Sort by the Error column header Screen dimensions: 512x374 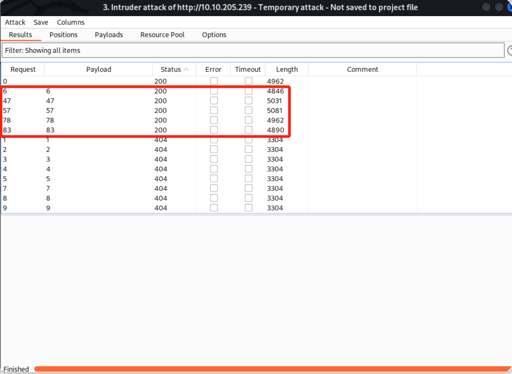pyautogui.click(x=213, y=69)
